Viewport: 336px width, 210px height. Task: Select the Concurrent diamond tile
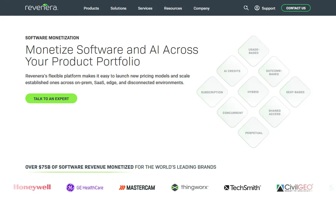point(233,113)
